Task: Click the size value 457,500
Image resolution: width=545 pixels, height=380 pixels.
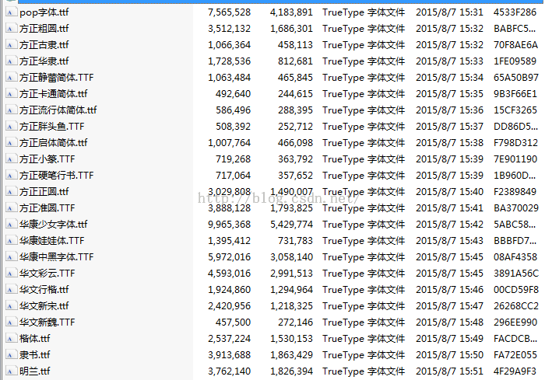Action: point(234,322)
